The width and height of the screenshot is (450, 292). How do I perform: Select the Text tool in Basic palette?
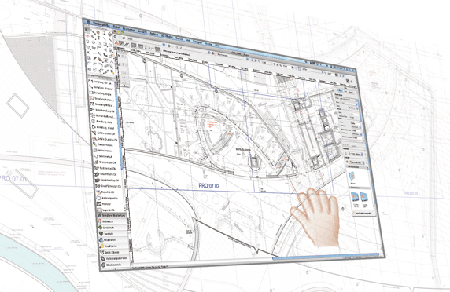pyautogui.click(x=98, y=38)
